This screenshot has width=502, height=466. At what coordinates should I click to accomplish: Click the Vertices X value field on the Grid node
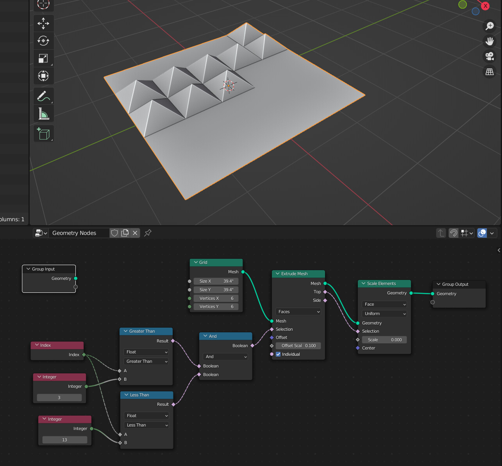216,298
